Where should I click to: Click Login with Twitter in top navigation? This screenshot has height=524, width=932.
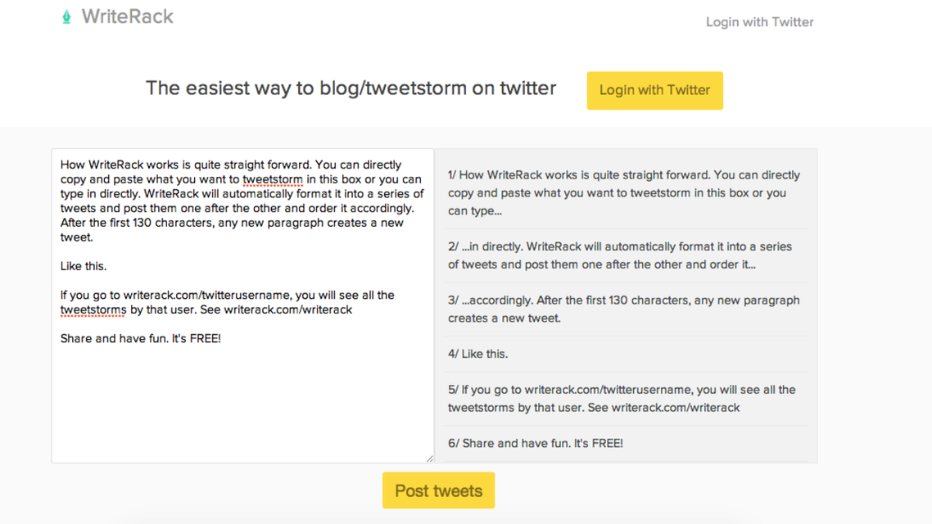(x=760, y=22)
